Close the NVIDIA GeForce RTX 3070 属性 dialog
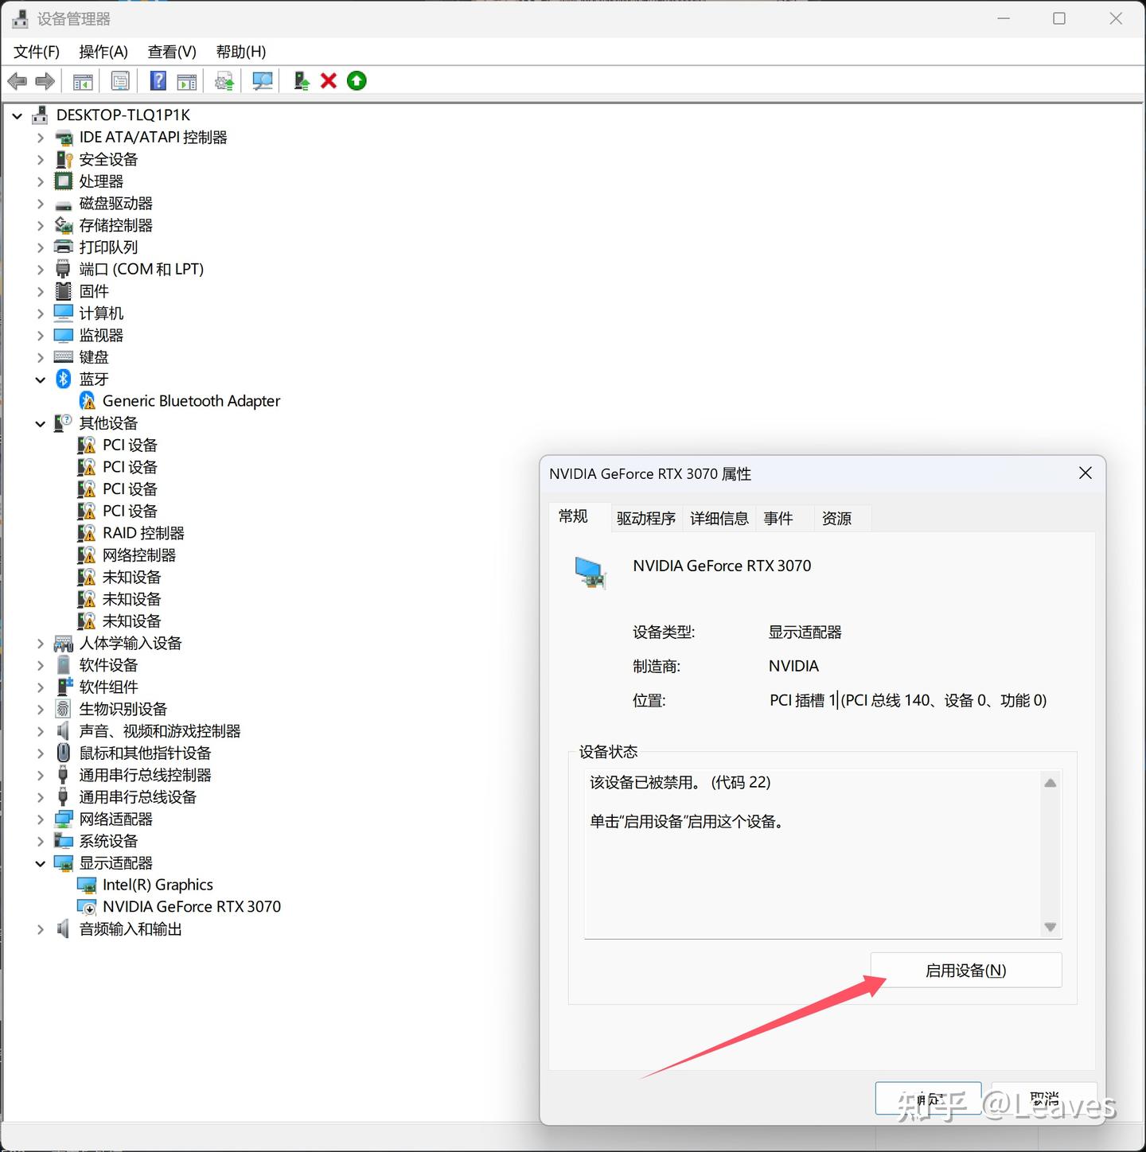The height and width of the screenshot is (1152, 1146). (x=1086, y=473)
